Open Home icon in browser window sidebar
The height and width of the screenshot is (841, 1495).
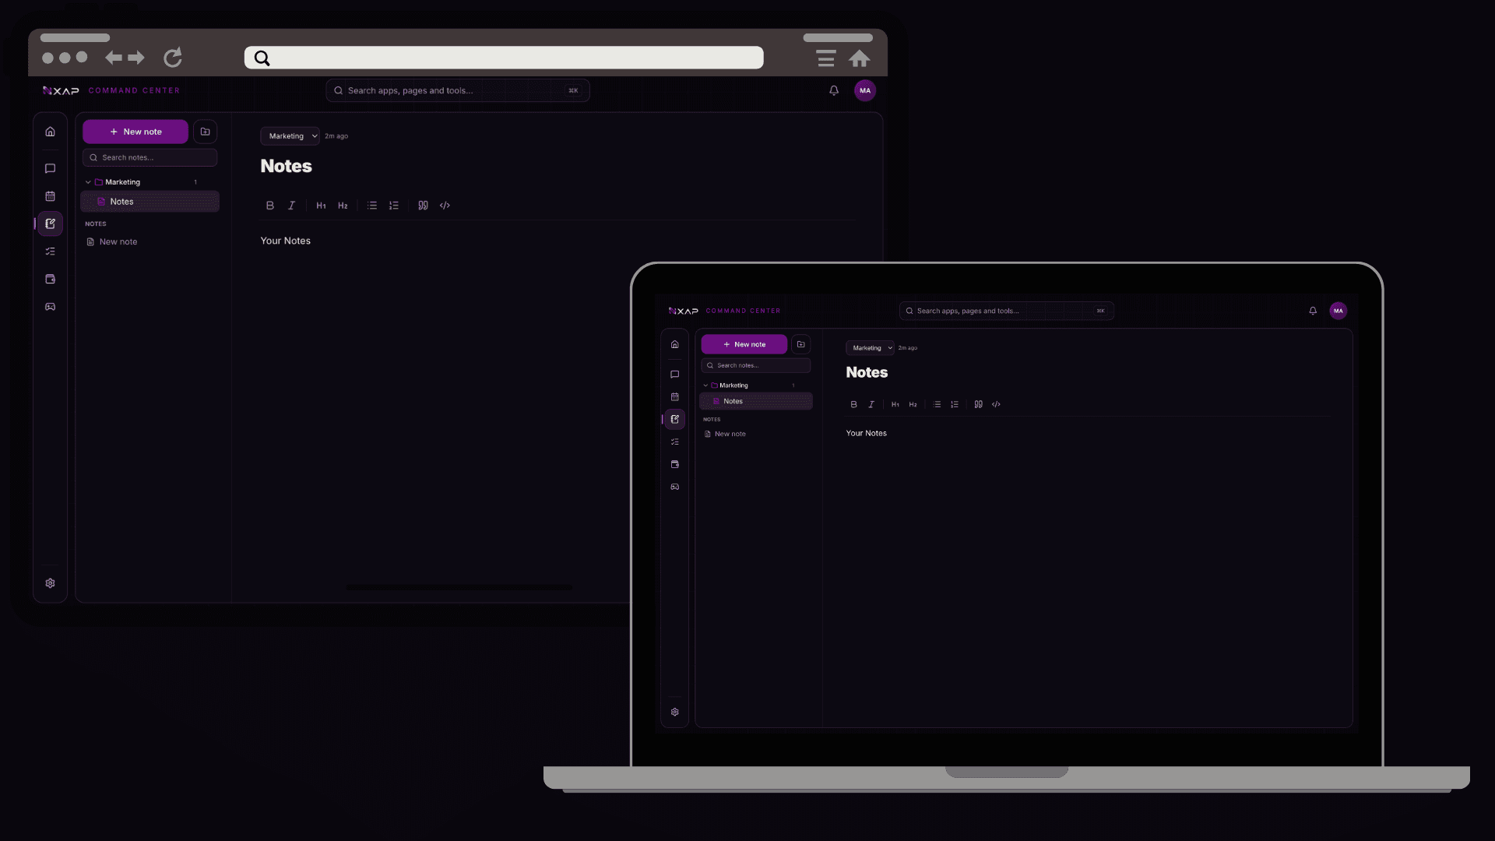[x=50, y=132]
